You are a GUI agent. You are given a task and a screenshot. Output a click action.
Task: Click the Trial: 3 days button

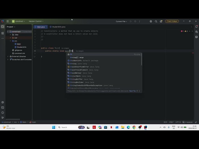[x=172, y=21]
